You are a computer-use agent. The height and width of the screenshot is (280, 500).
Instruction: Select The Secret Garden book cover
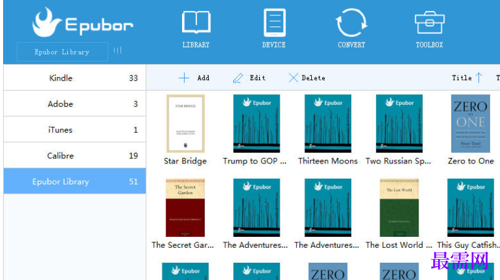pos(185,207)
